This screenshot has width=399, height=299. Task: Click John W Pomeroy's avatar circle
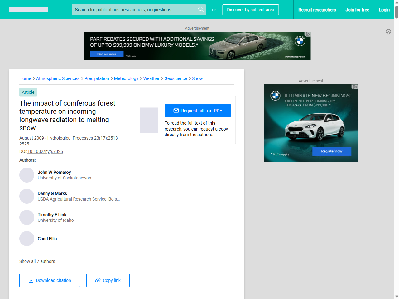coord(27,175)
